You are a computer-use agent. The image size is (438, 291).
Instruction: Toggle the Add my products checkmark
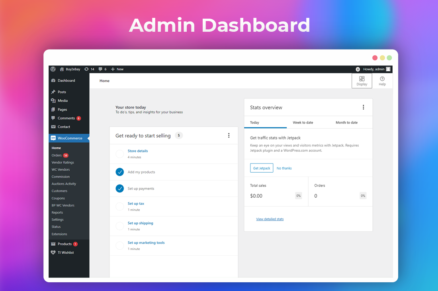pyautogui.click(x=120, y=172)
